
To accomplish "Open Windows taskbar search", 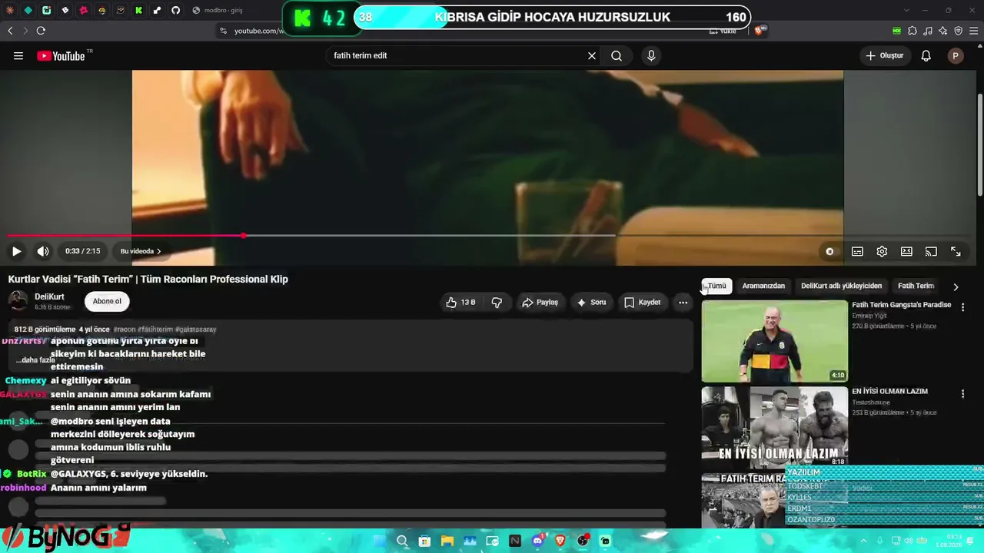I will tap(401, 541).
